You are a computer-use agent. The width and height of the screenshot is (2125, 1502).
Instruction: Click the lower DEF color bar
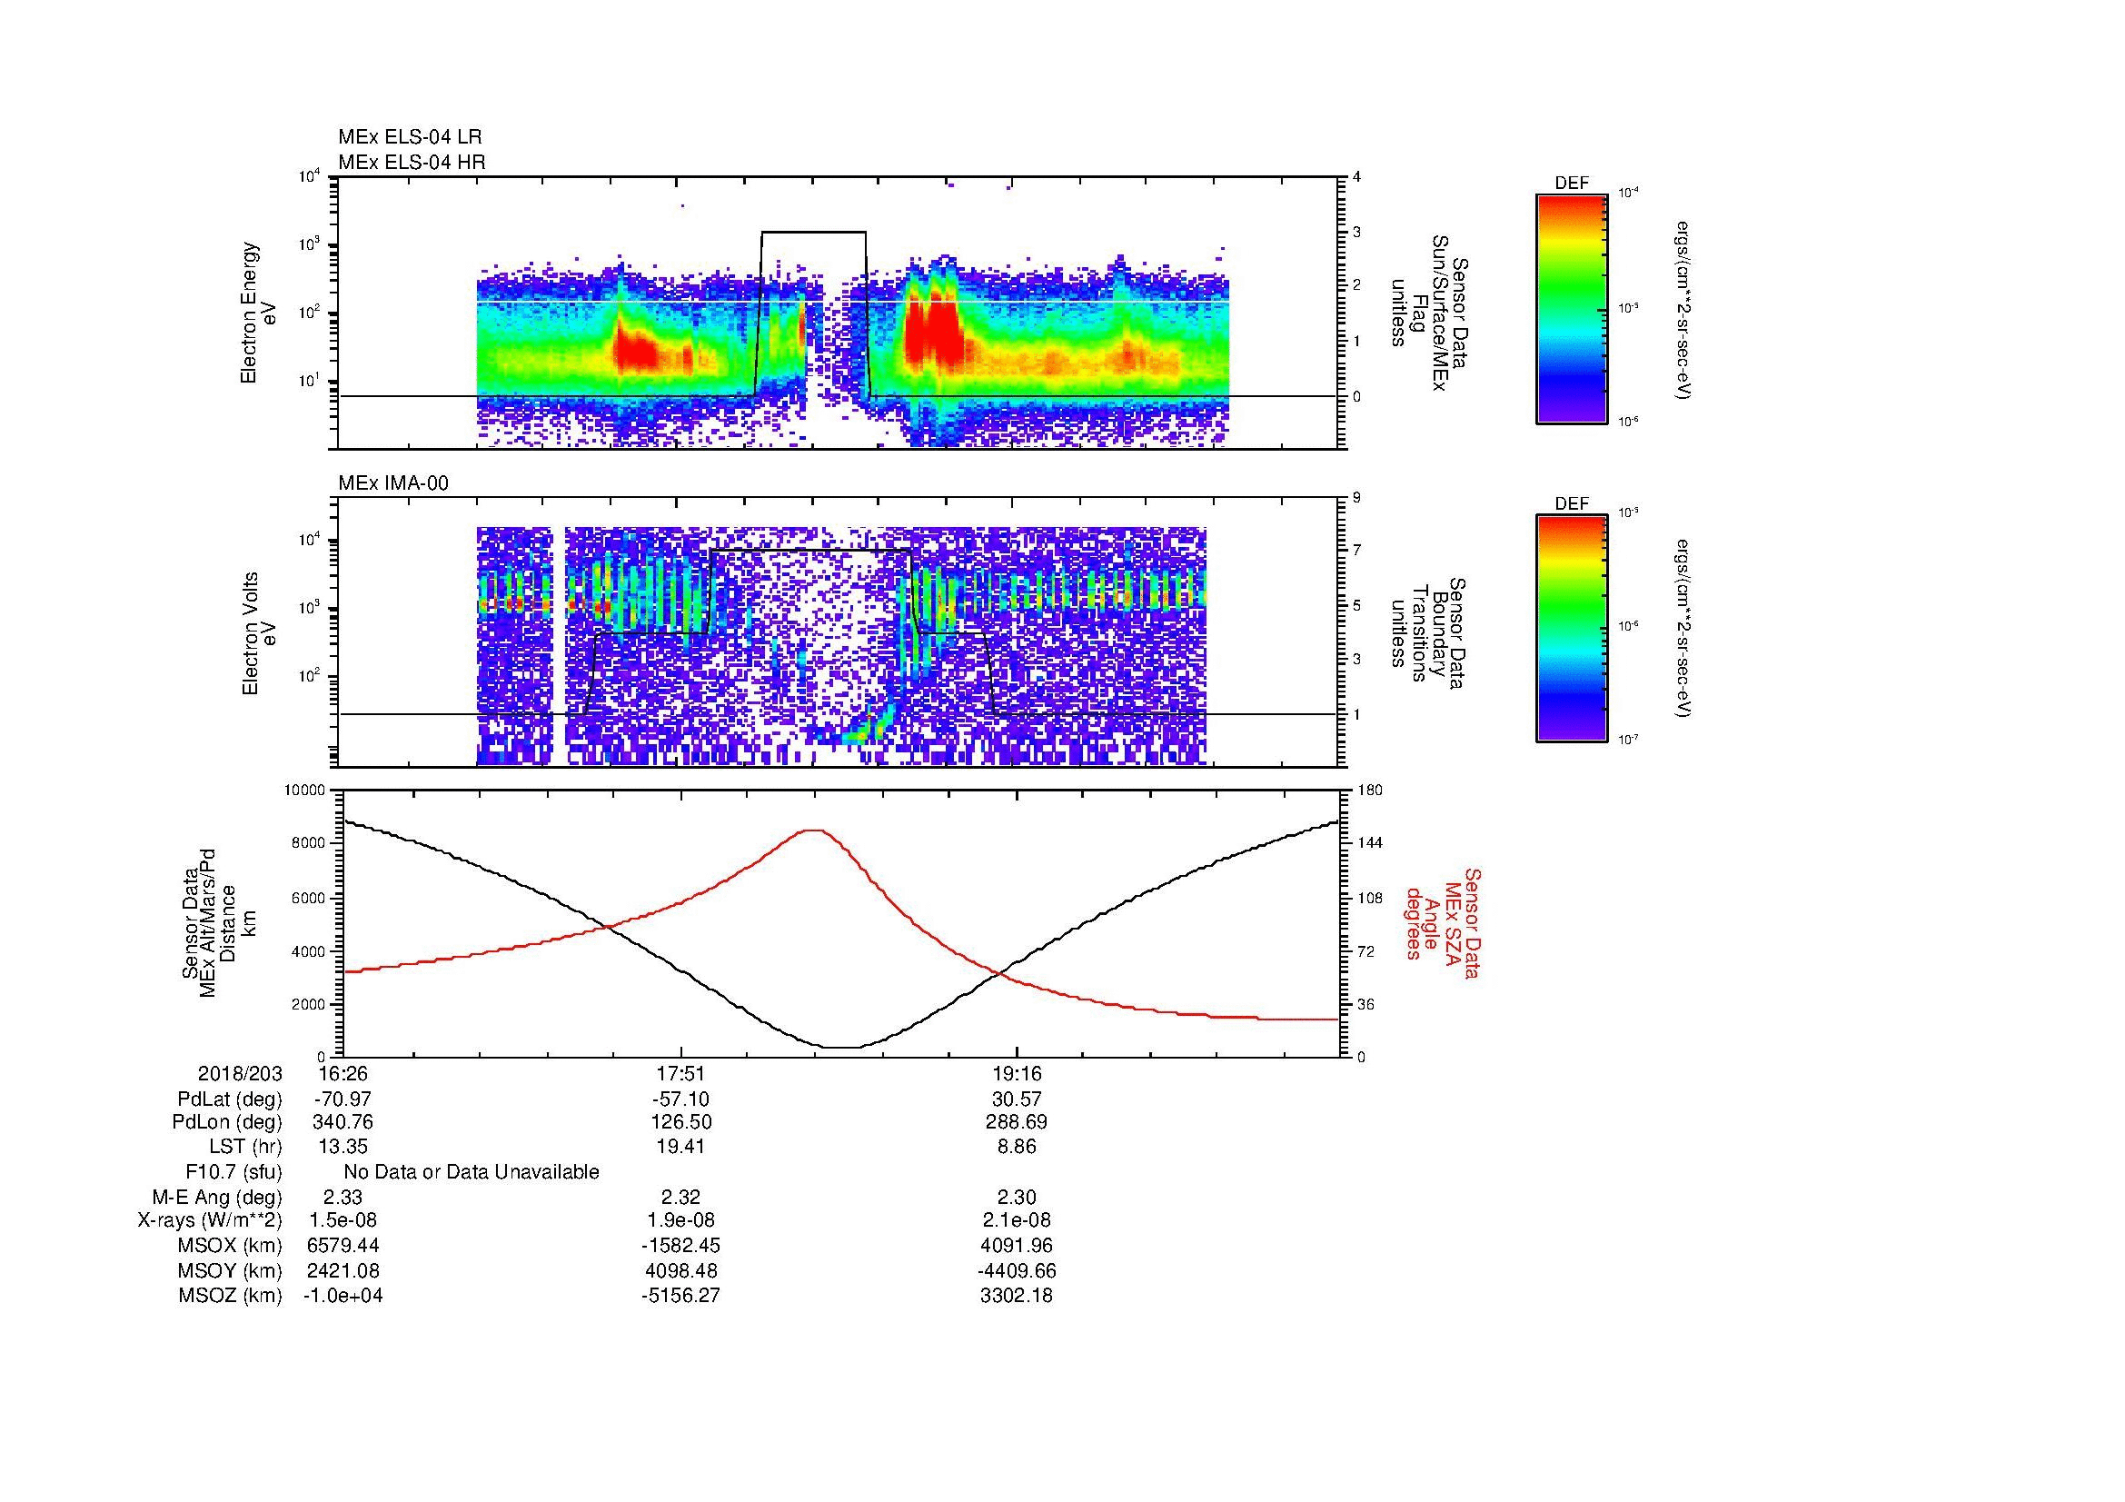pyautogui.click(x=1571, y=629)
